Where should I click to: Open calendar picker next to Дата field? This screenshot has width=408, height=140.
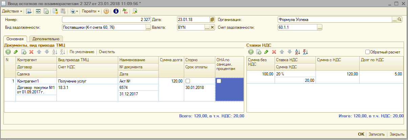213,20
